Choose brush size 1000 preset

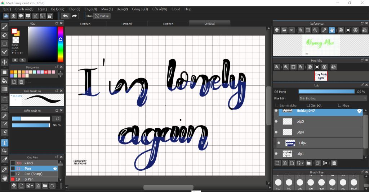(354, 183)
